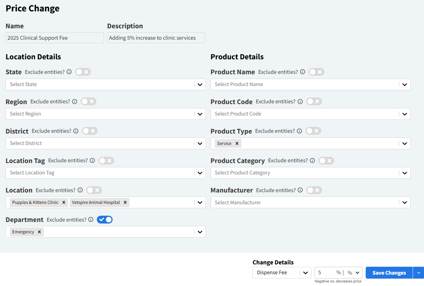424x286 pixels.
Task: Disable the Department exclude entities toggle
Action: click(105, 220)
